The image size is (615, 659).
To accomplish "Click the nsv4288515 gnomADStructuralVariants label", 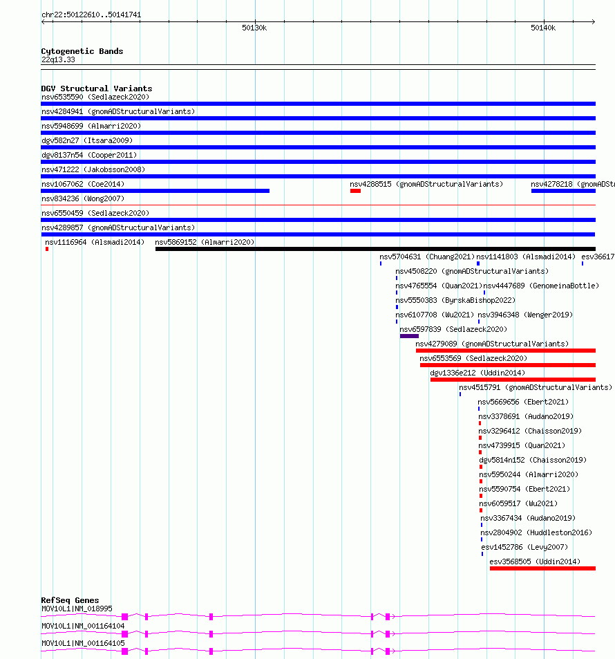I will 426,184.
